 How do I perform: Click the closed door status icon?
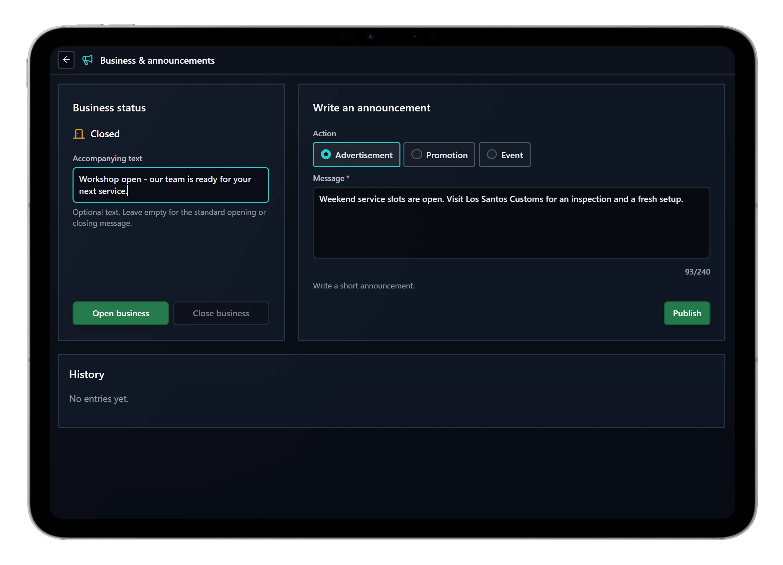pos(79,134)
